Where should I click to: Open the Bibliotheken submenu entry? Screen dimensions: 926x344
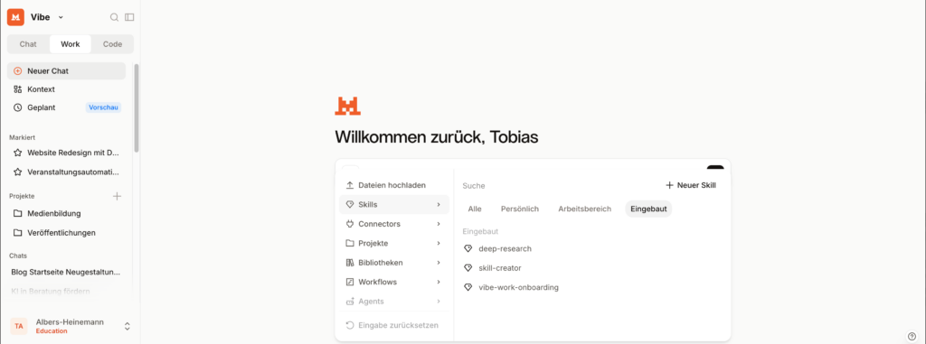point(394,263)
